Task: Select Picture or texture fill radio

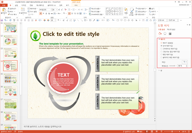Action: (x=161, y=52)
